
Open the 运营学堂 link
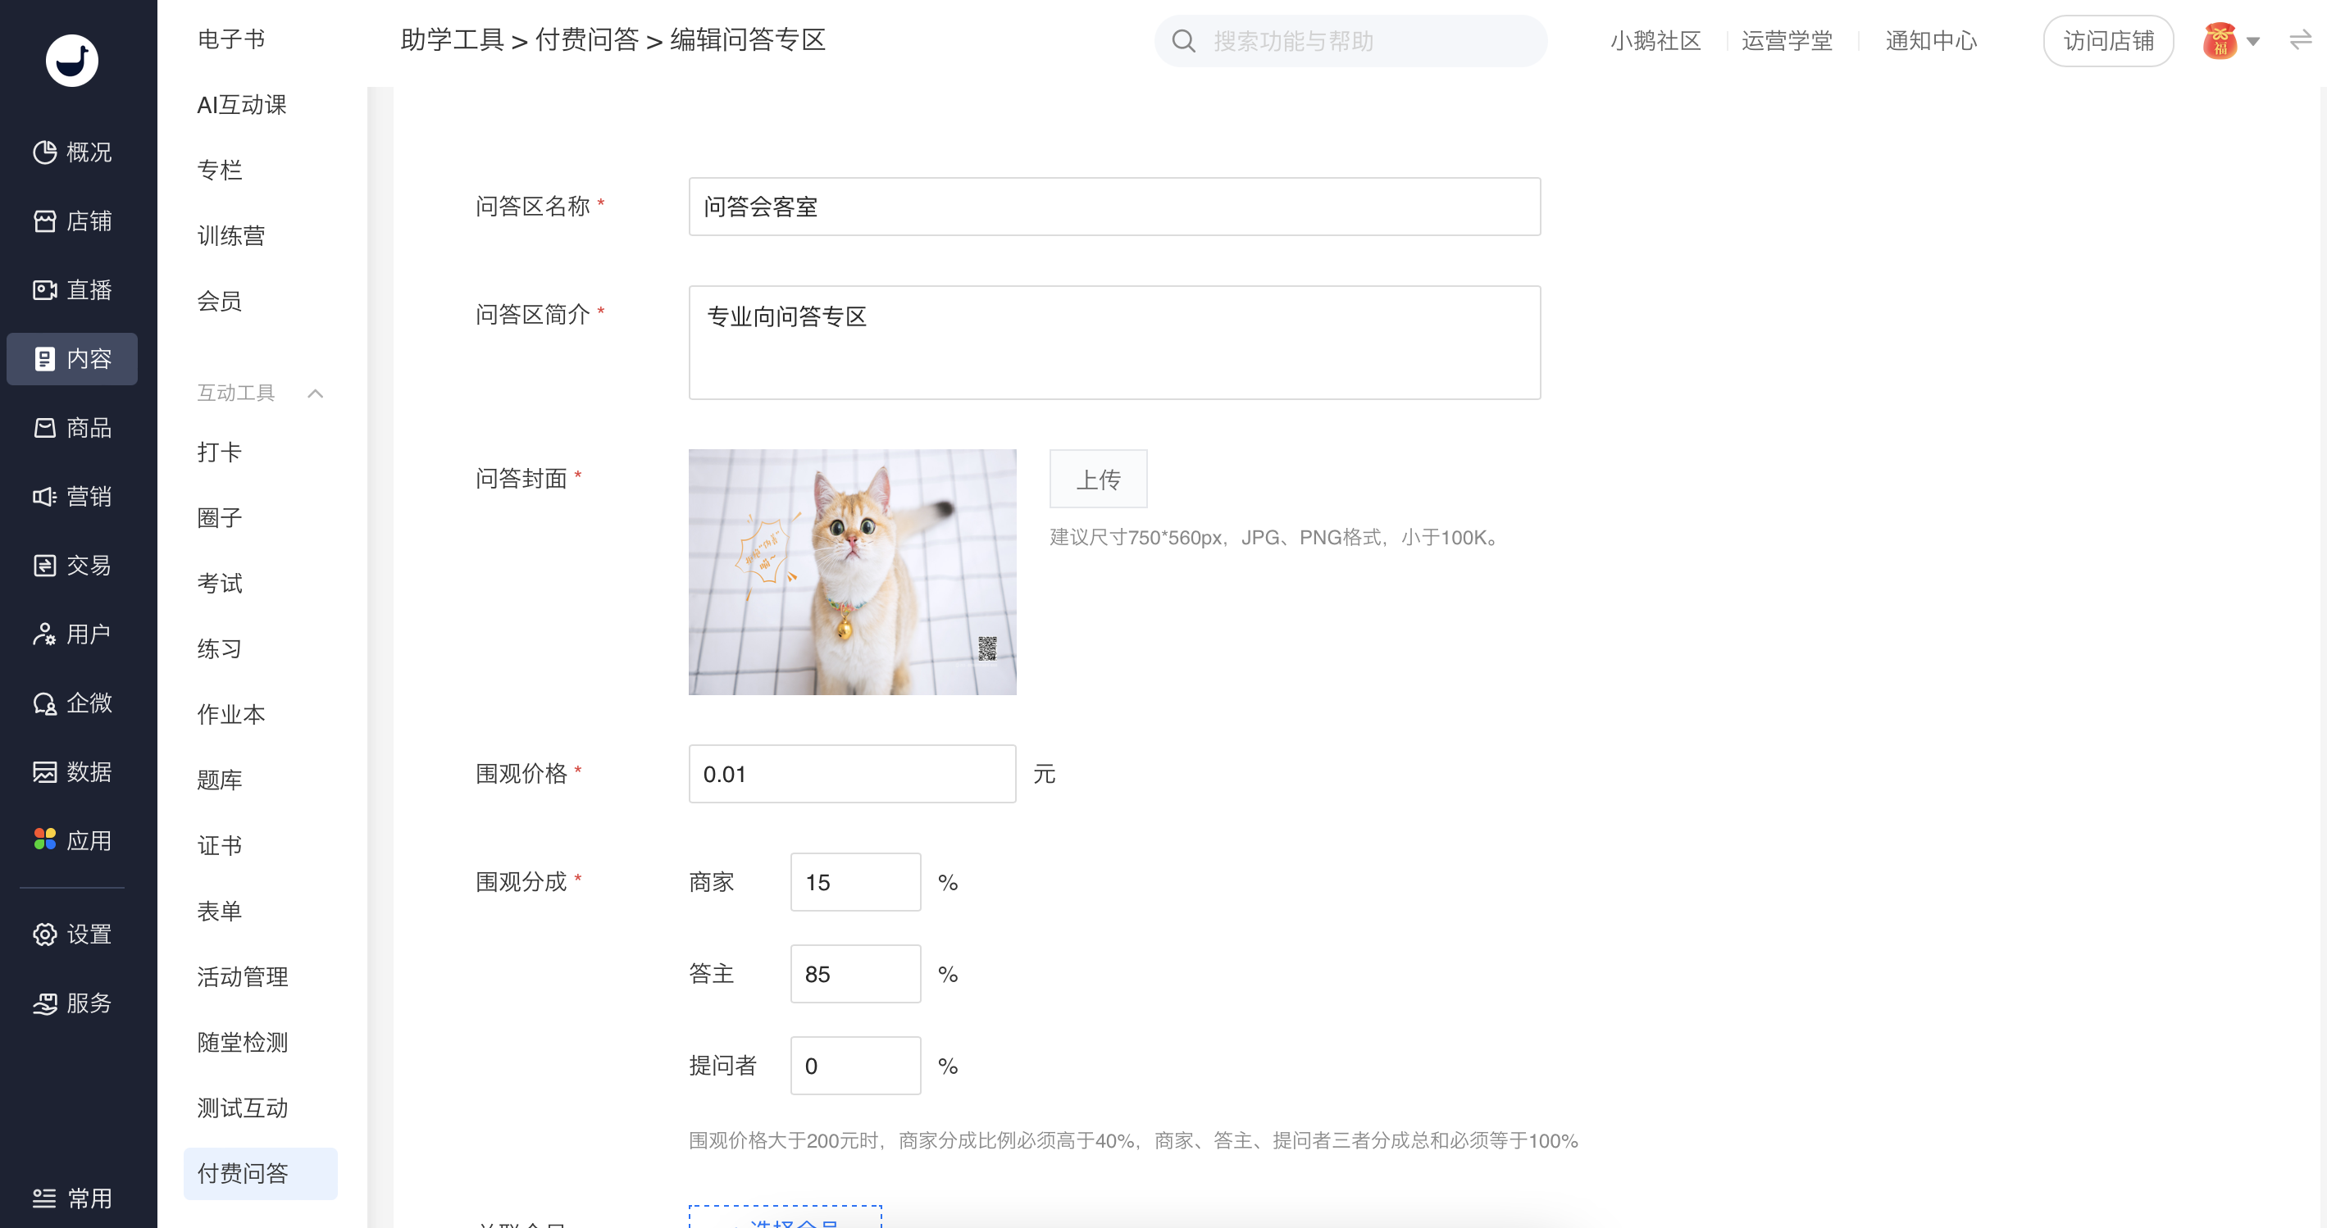pyautogui.click(x=1787, y=41)
